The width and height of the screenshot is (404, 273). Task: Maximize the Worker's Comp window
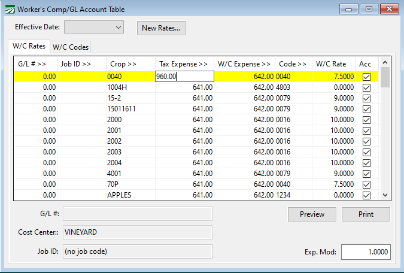coord(369,9)
